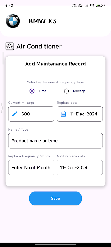Tap the BMW X3 title
The width and height of the screenshot is (111, 247).
pos(42,21)
